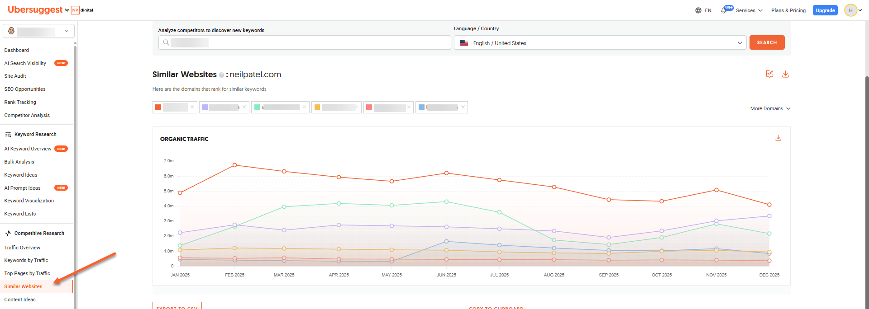Click the Competitive Research pulse icon
Screen dimensions: 869x309
[x=8, y=233]
